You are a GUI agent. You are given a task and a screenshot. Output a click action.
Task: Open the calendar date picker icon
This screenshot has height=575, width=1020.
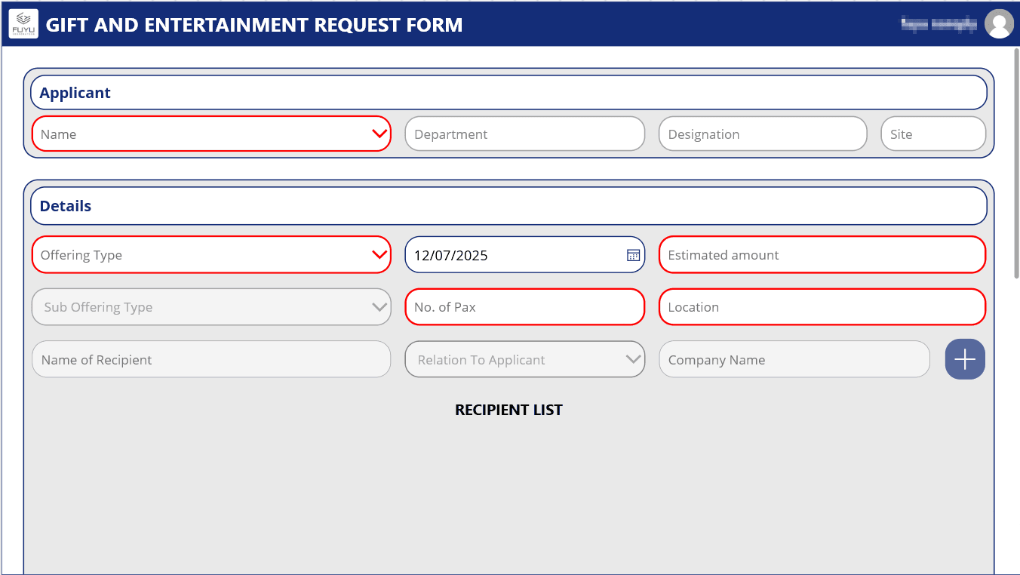coord(632,255)
